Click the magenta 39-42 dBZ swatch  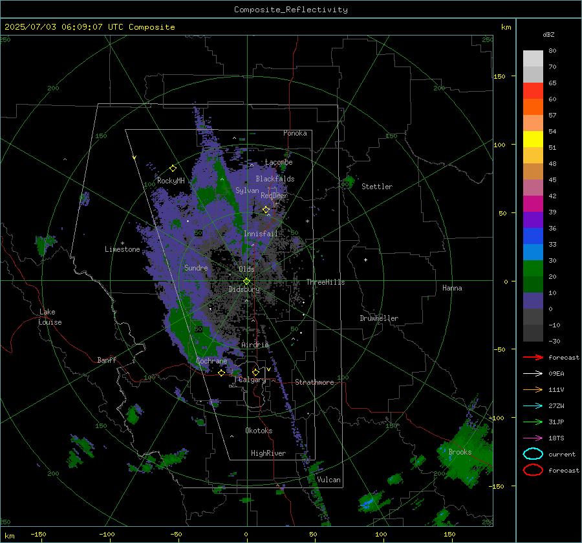click(x=533, y=203)
